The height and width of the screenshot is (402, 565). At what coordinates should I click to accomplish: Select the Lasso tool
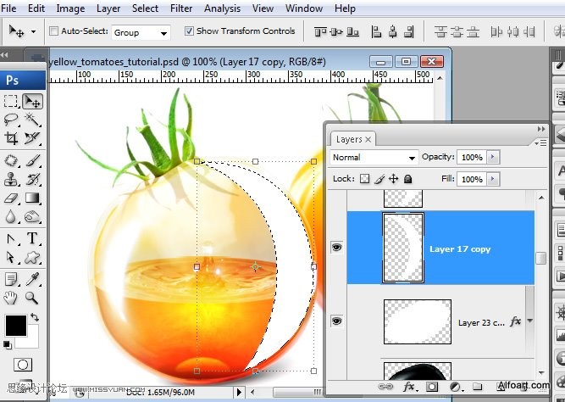pyautogui.click(x=11, y=119)
